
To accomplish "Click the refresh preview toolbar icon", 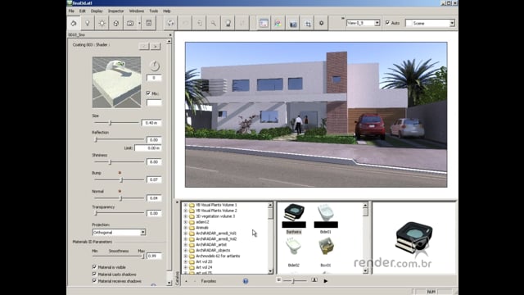I will [x=170, y=23].
